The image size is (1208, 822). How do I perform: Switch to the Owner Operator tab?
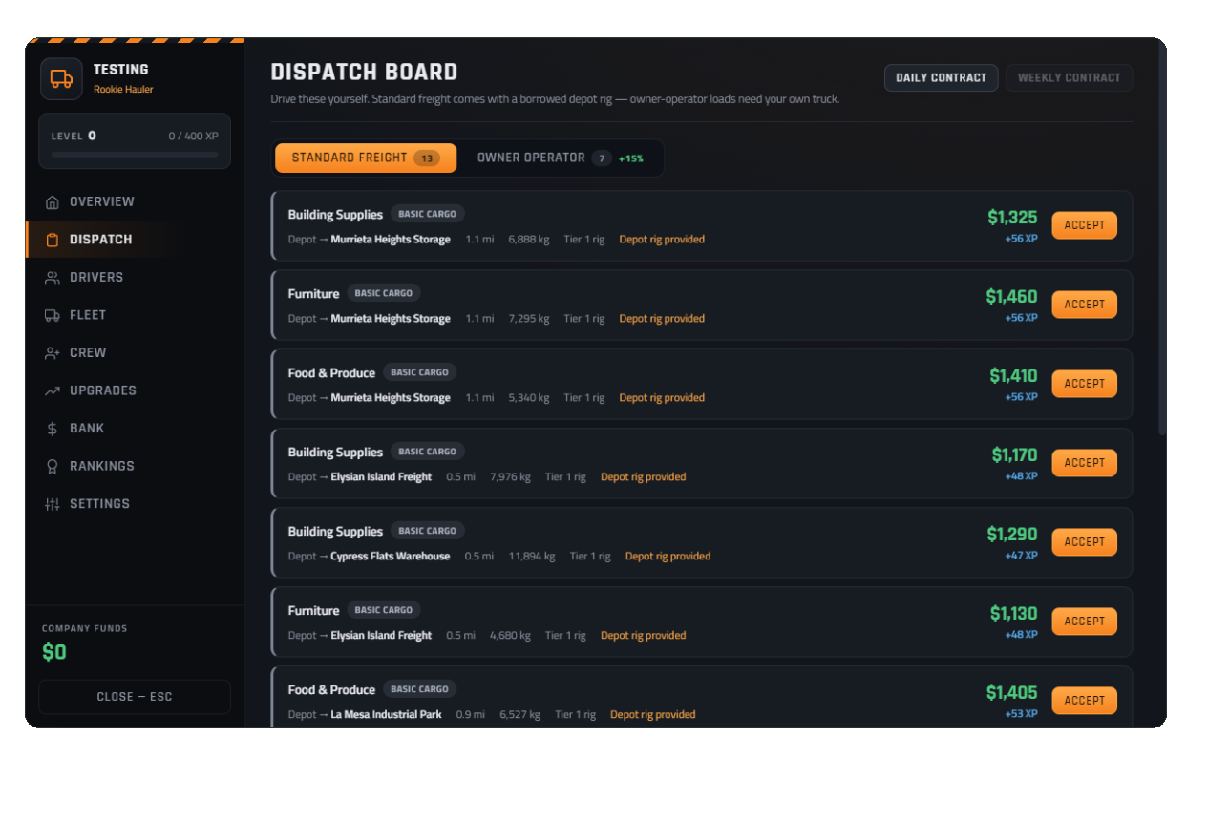(561, 158)
